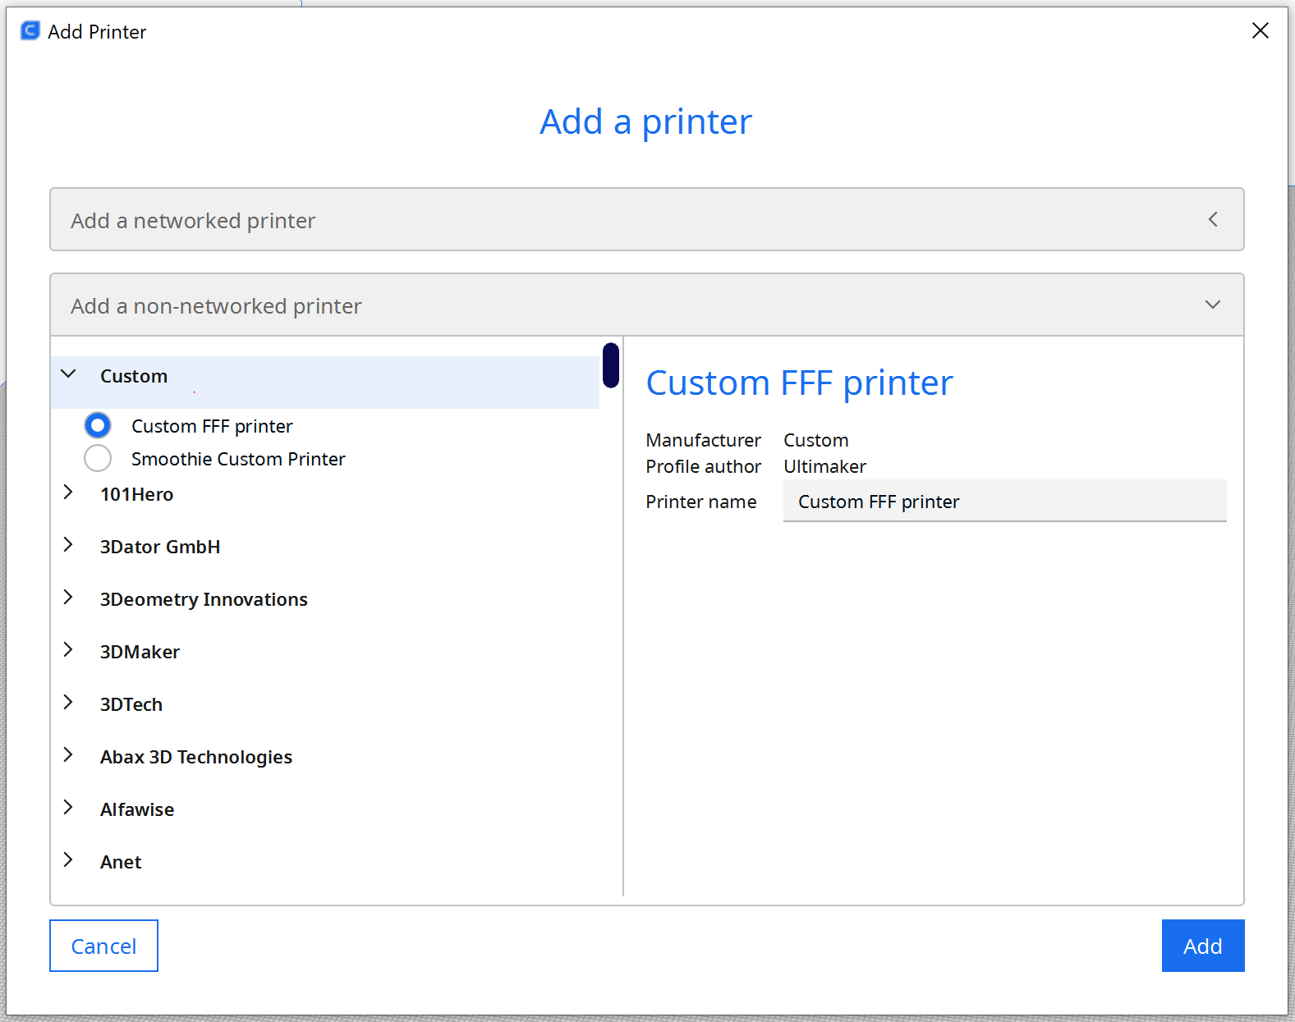Screen dimensions: 1295x1022
Task: Choose the Smoothie Custom Printer option
Action: [98, 458]
